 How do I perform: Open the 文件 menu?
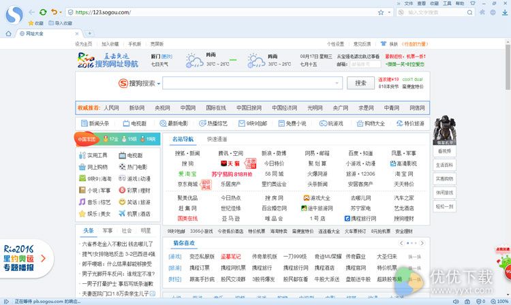click(409, 3)
